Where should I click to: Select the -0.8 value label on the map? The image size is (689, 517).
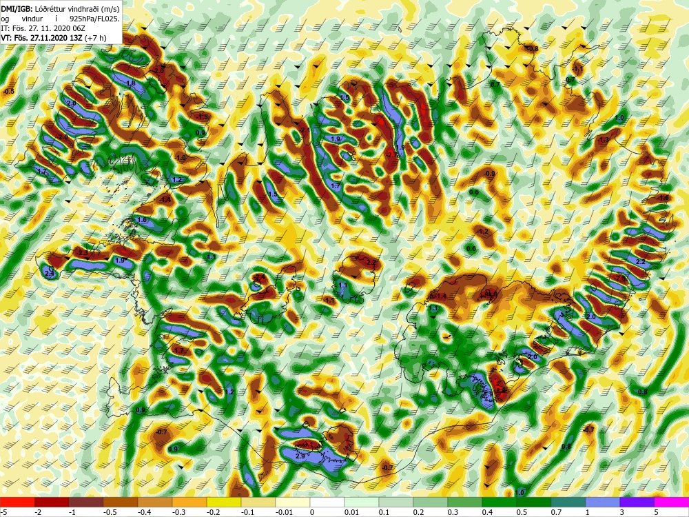click(532, 48)
